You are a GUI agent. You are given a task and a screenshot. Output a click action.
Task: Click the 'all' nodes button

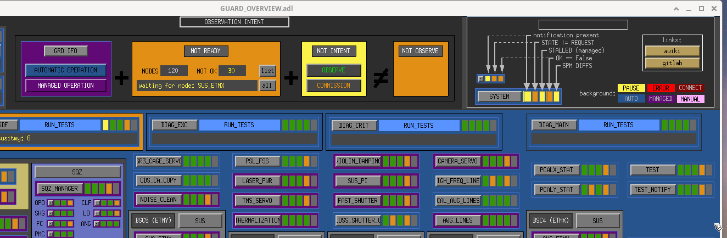267,86
